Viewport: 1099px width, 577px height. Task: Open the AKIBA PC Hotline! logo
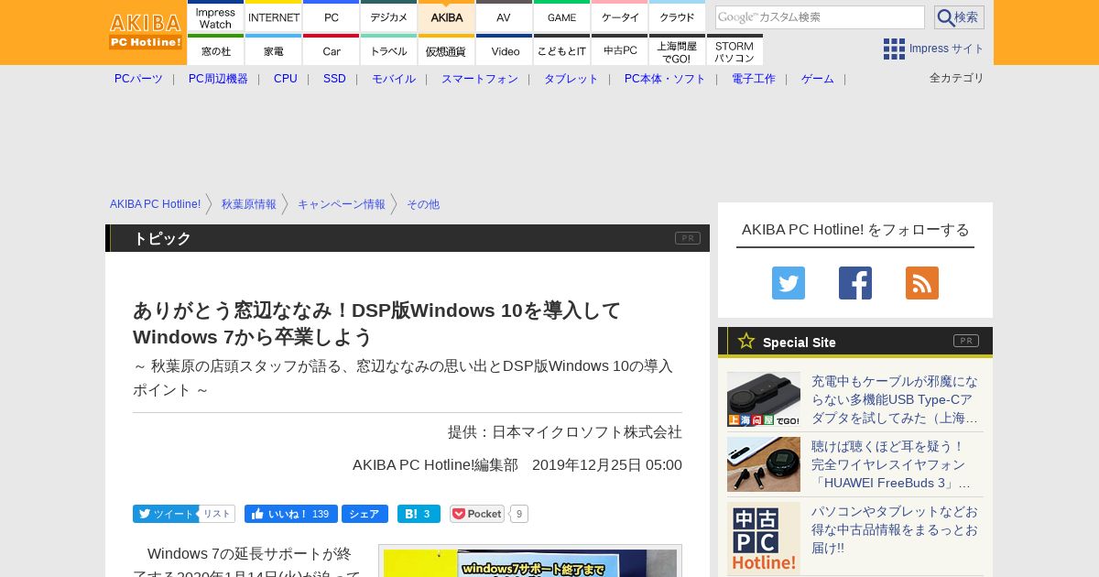(147, 31)
